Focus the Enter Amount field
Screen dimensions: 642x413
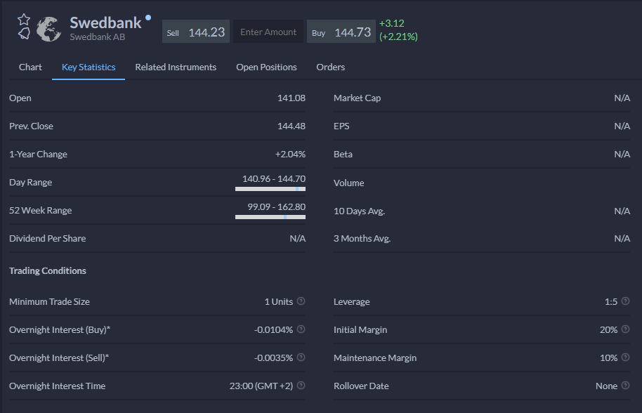coord(268,32)
